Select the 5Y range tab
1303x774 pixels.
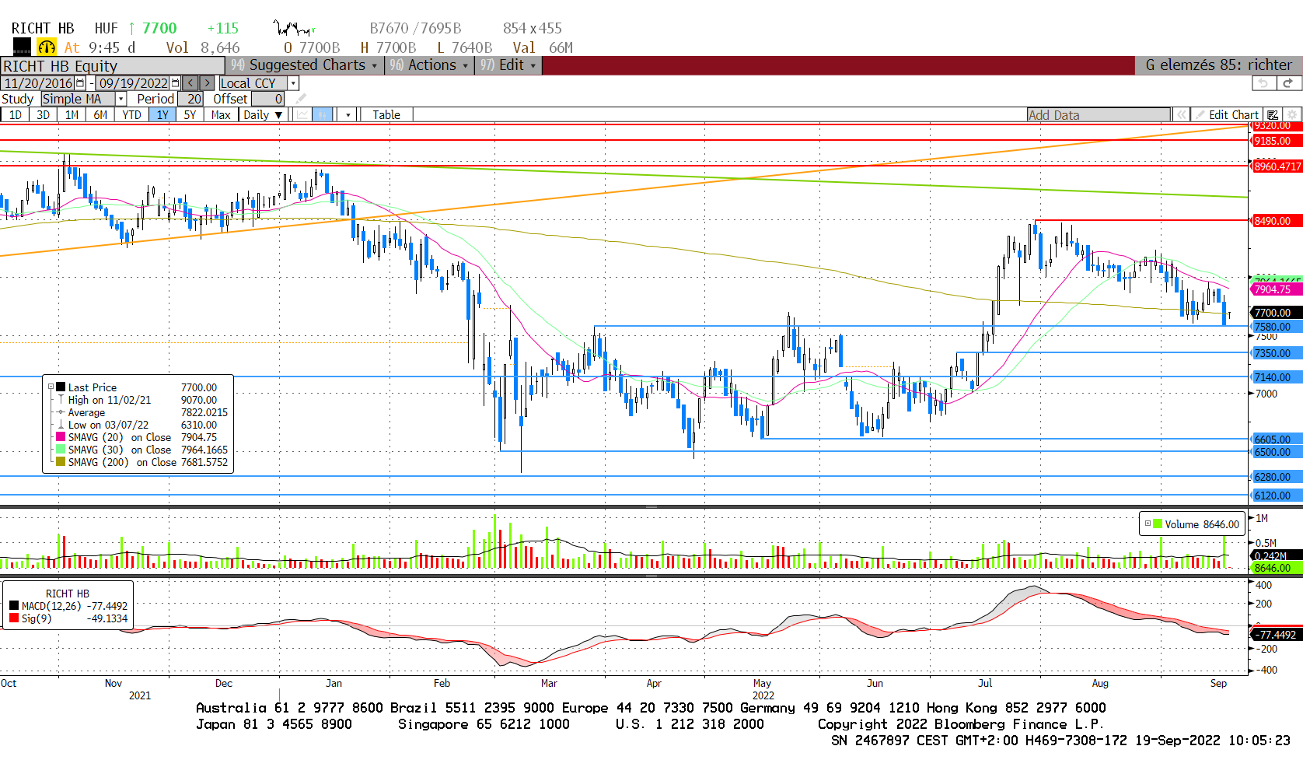coord(190,115)
